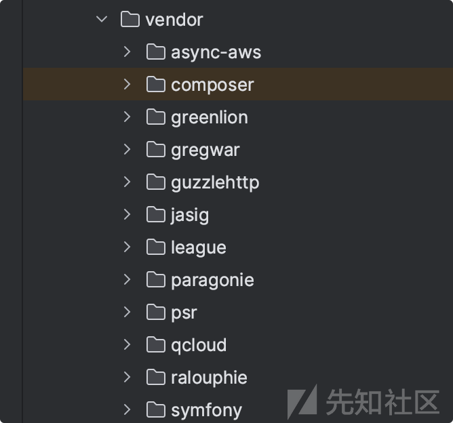Select the league folder name
Viewport: 453px width, 423px height.
[198, 247]
